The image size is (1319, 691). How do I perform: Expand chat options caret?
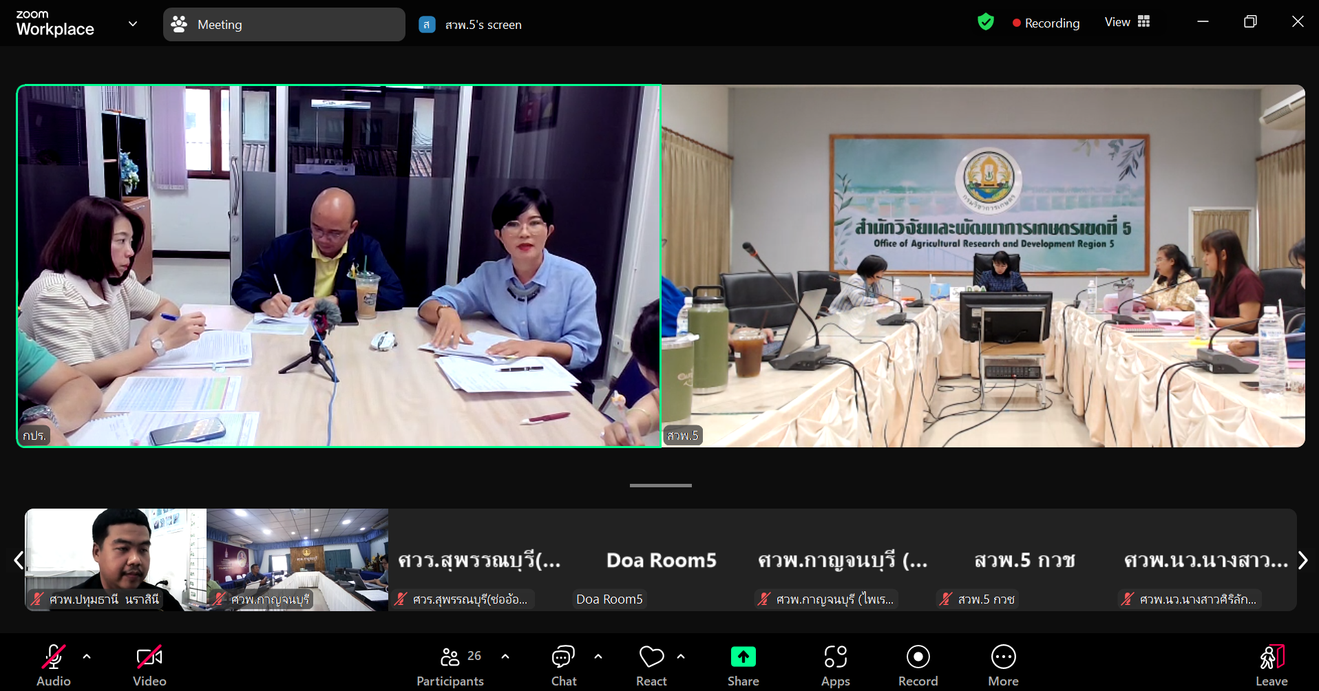click(598, 657)
